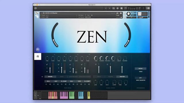Select the DRUMS track tab
The height and width of the screenshot is (103, 184).
click(x=50, y=77)
